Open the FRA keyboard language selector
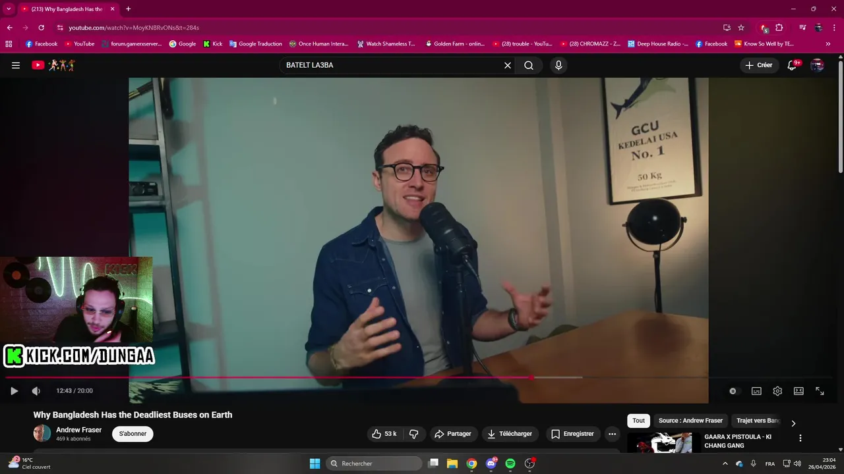The height and width of the screenshot is (474, 844). click(x=770, y=463)
